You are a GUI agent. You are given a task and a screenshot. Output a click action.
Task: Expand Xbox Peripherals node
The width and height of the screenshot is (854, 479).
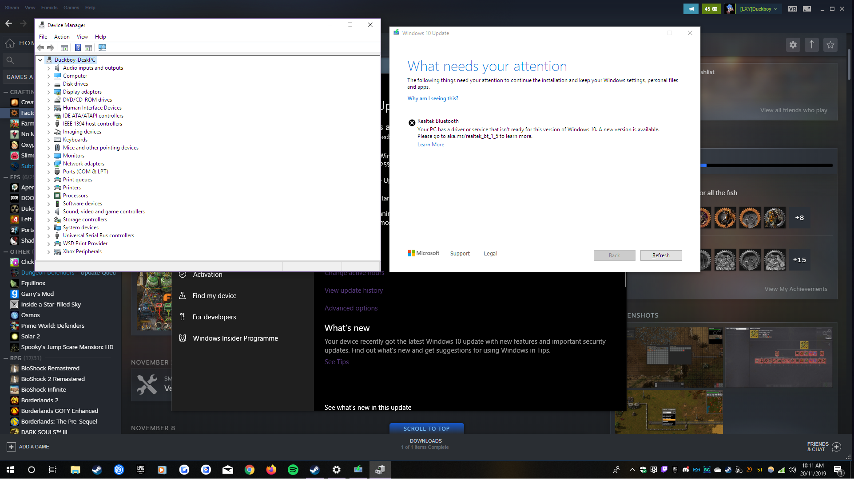click(49, 252)
